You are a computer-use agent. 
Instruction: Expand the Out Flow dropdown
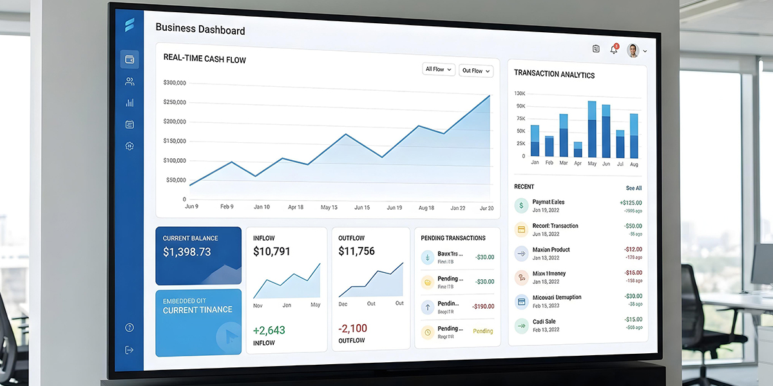click(x=476, y=71)
